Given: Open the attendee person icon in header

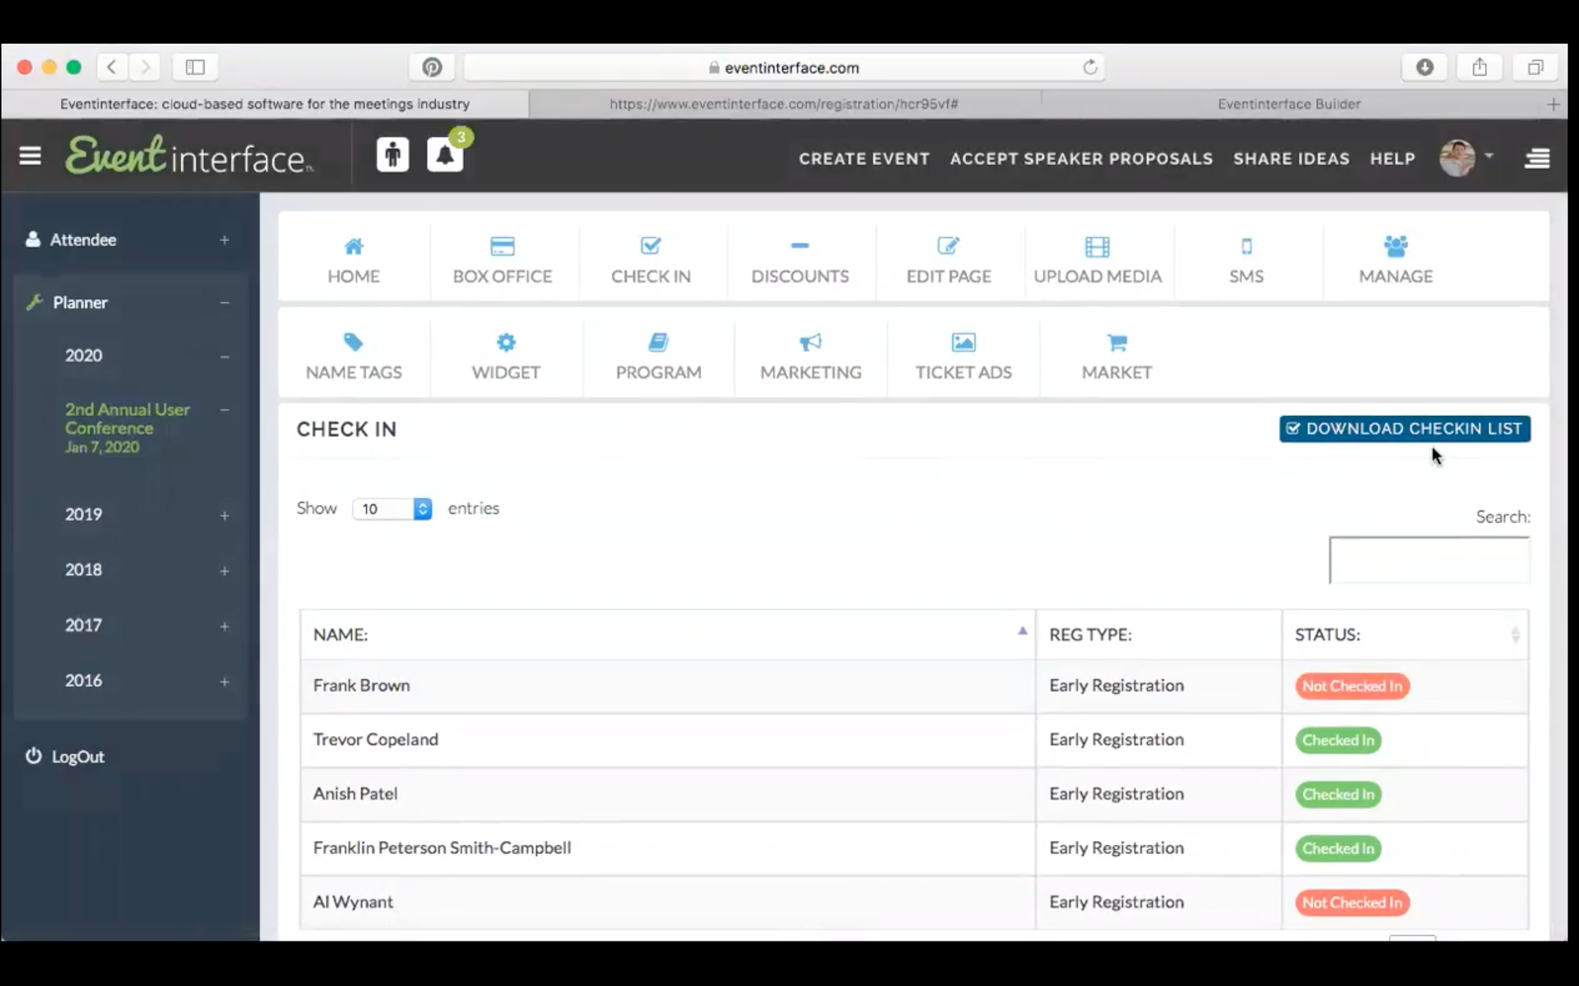Looking at the screenshot, I should pyautogui.click(x=392, y=154).
